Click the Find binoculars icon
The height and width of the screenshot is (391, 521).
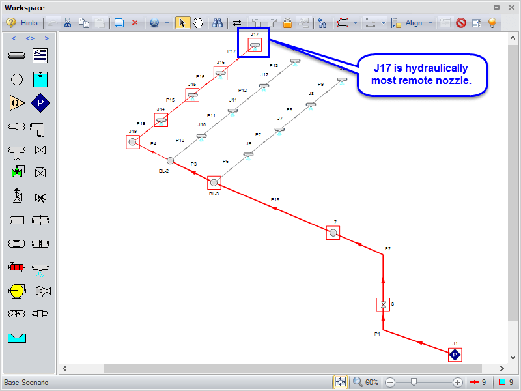tap(218, 23)
